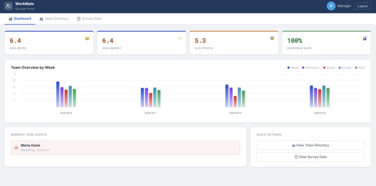The height and width of the screenshot is (186, 376).
Task: Click the WorkMate people logo icon
Action: pyautogui.click(x=8, y=6)
